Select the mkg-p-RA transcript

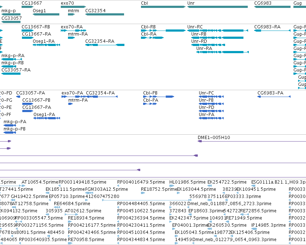point(12,59)
